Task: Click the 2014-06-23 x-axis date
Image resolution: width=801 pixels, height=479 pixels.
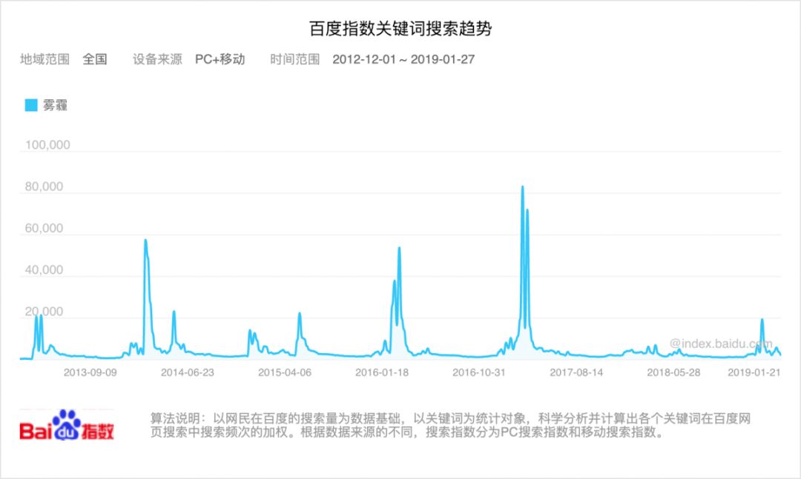Action: 188,372
